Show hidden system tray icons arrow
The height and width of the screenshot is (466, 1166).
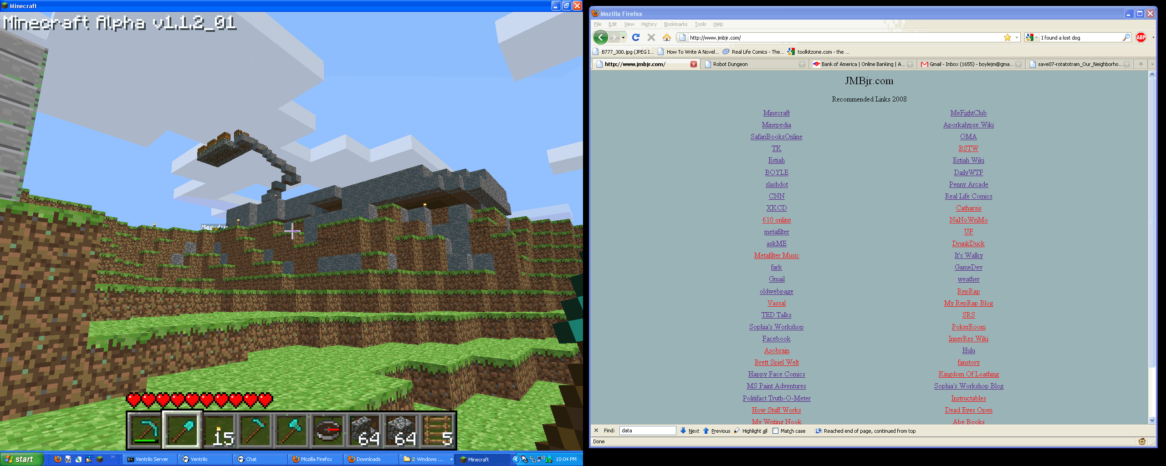pyautogui.click(x=516, y=459)
